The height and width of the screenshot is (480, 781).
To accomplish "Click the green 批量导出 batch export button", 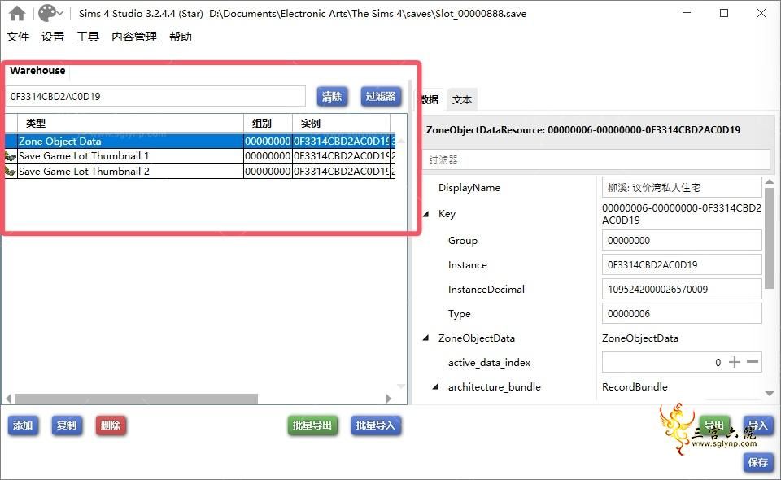I will (312, 425).
